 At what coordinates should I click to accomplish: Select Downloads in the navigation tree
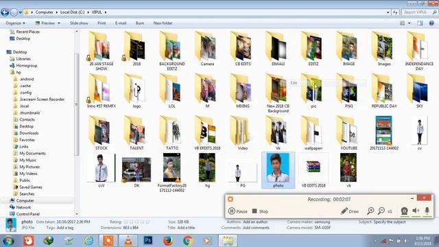click(x=29, y=133)
